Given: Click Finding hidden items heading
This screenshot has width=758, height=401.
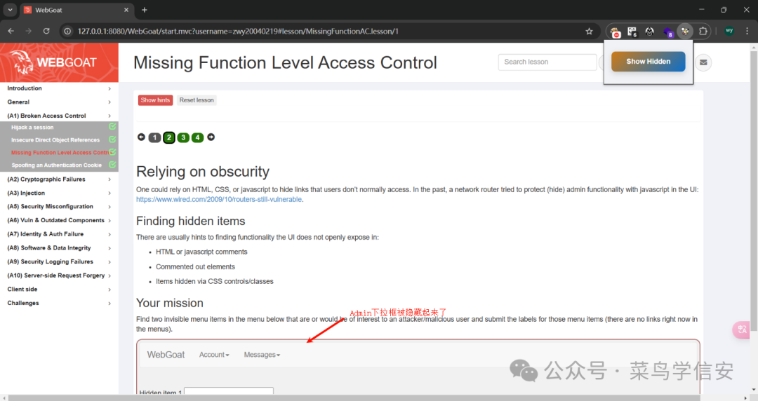Looking at the screenshot, I should pyautogui.click(x=190, y=222).
